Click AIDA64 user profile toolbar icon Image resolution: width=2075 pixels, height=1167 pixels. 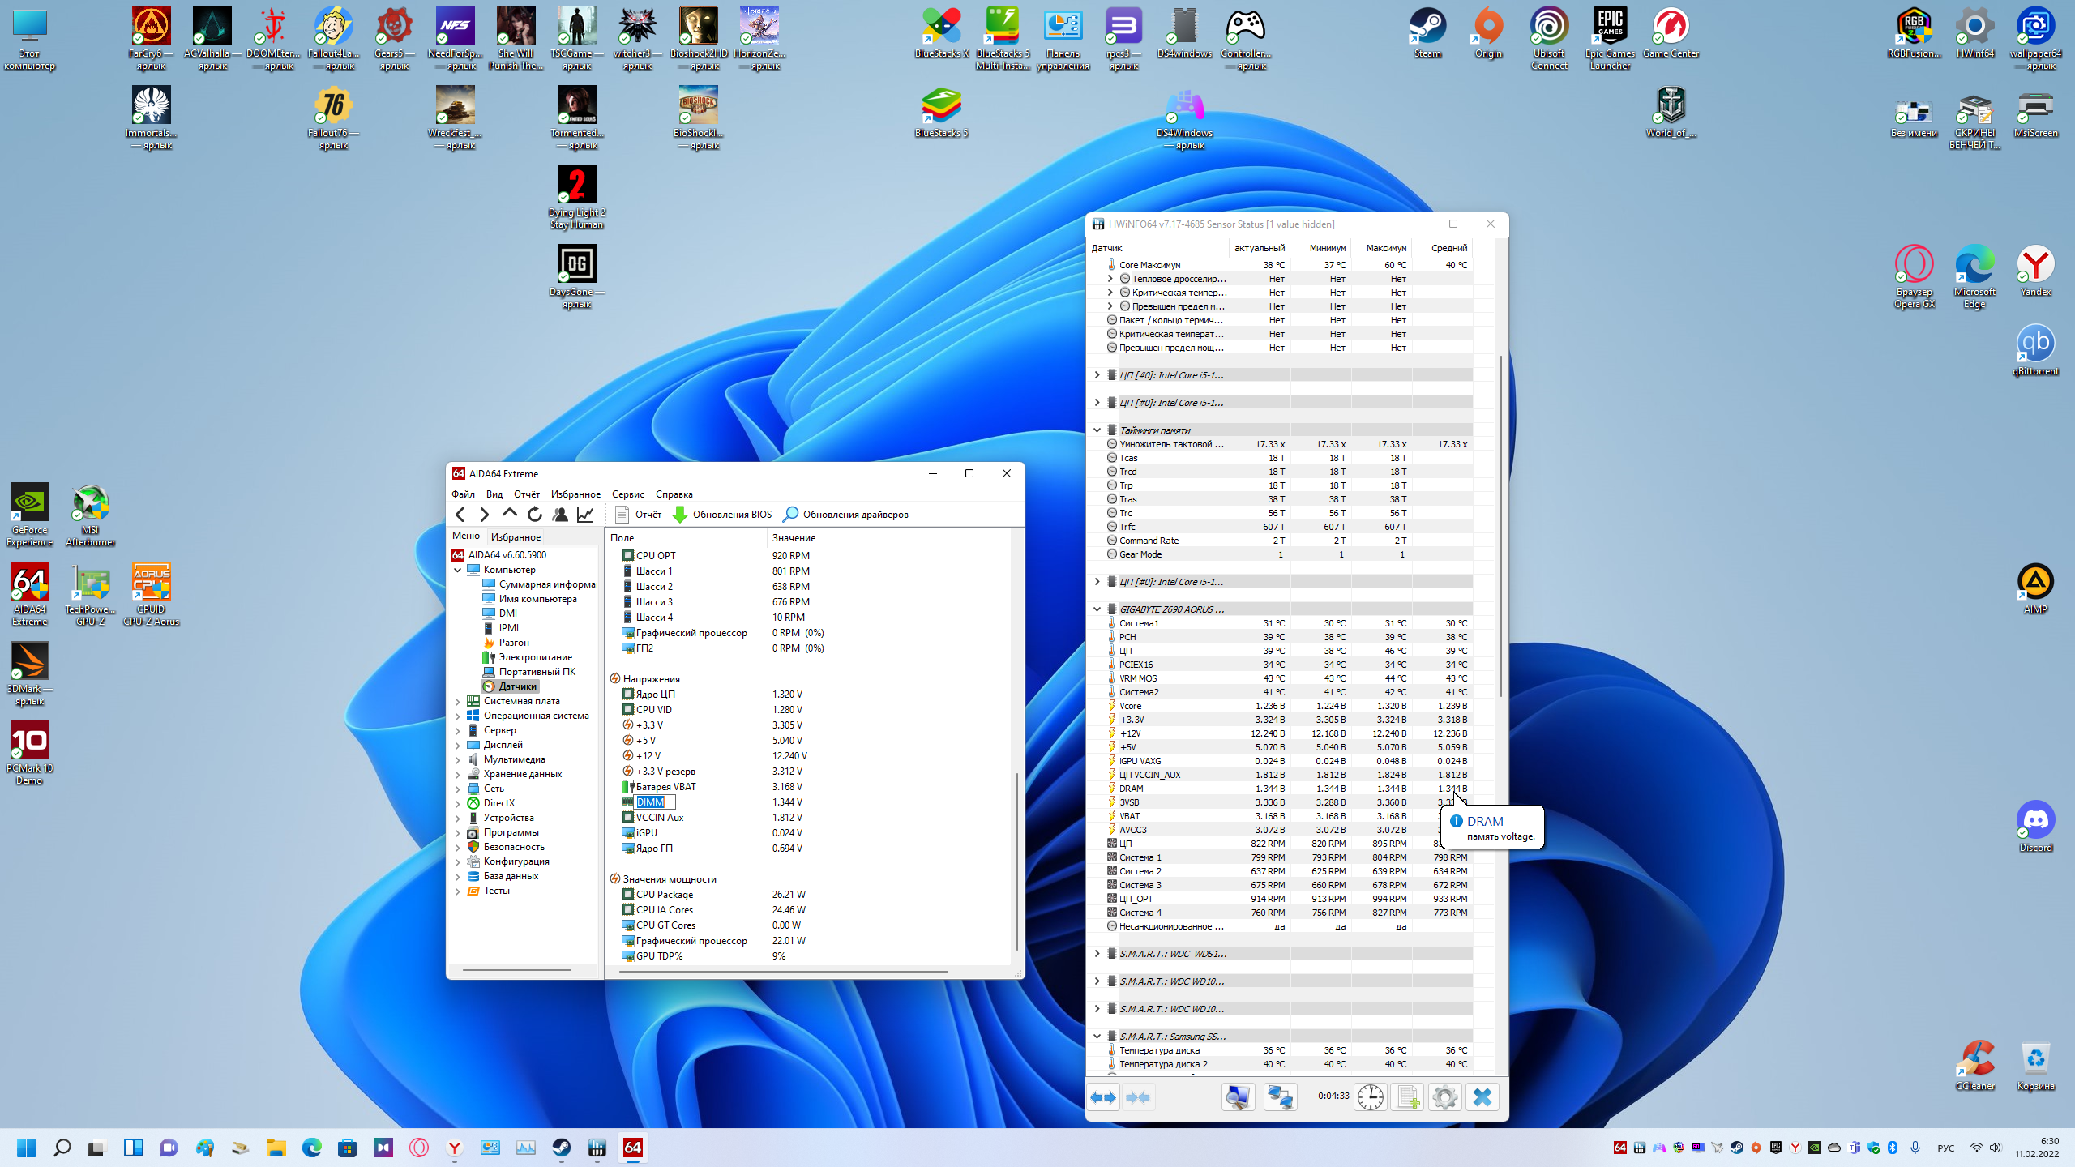[x=560, y=515]
